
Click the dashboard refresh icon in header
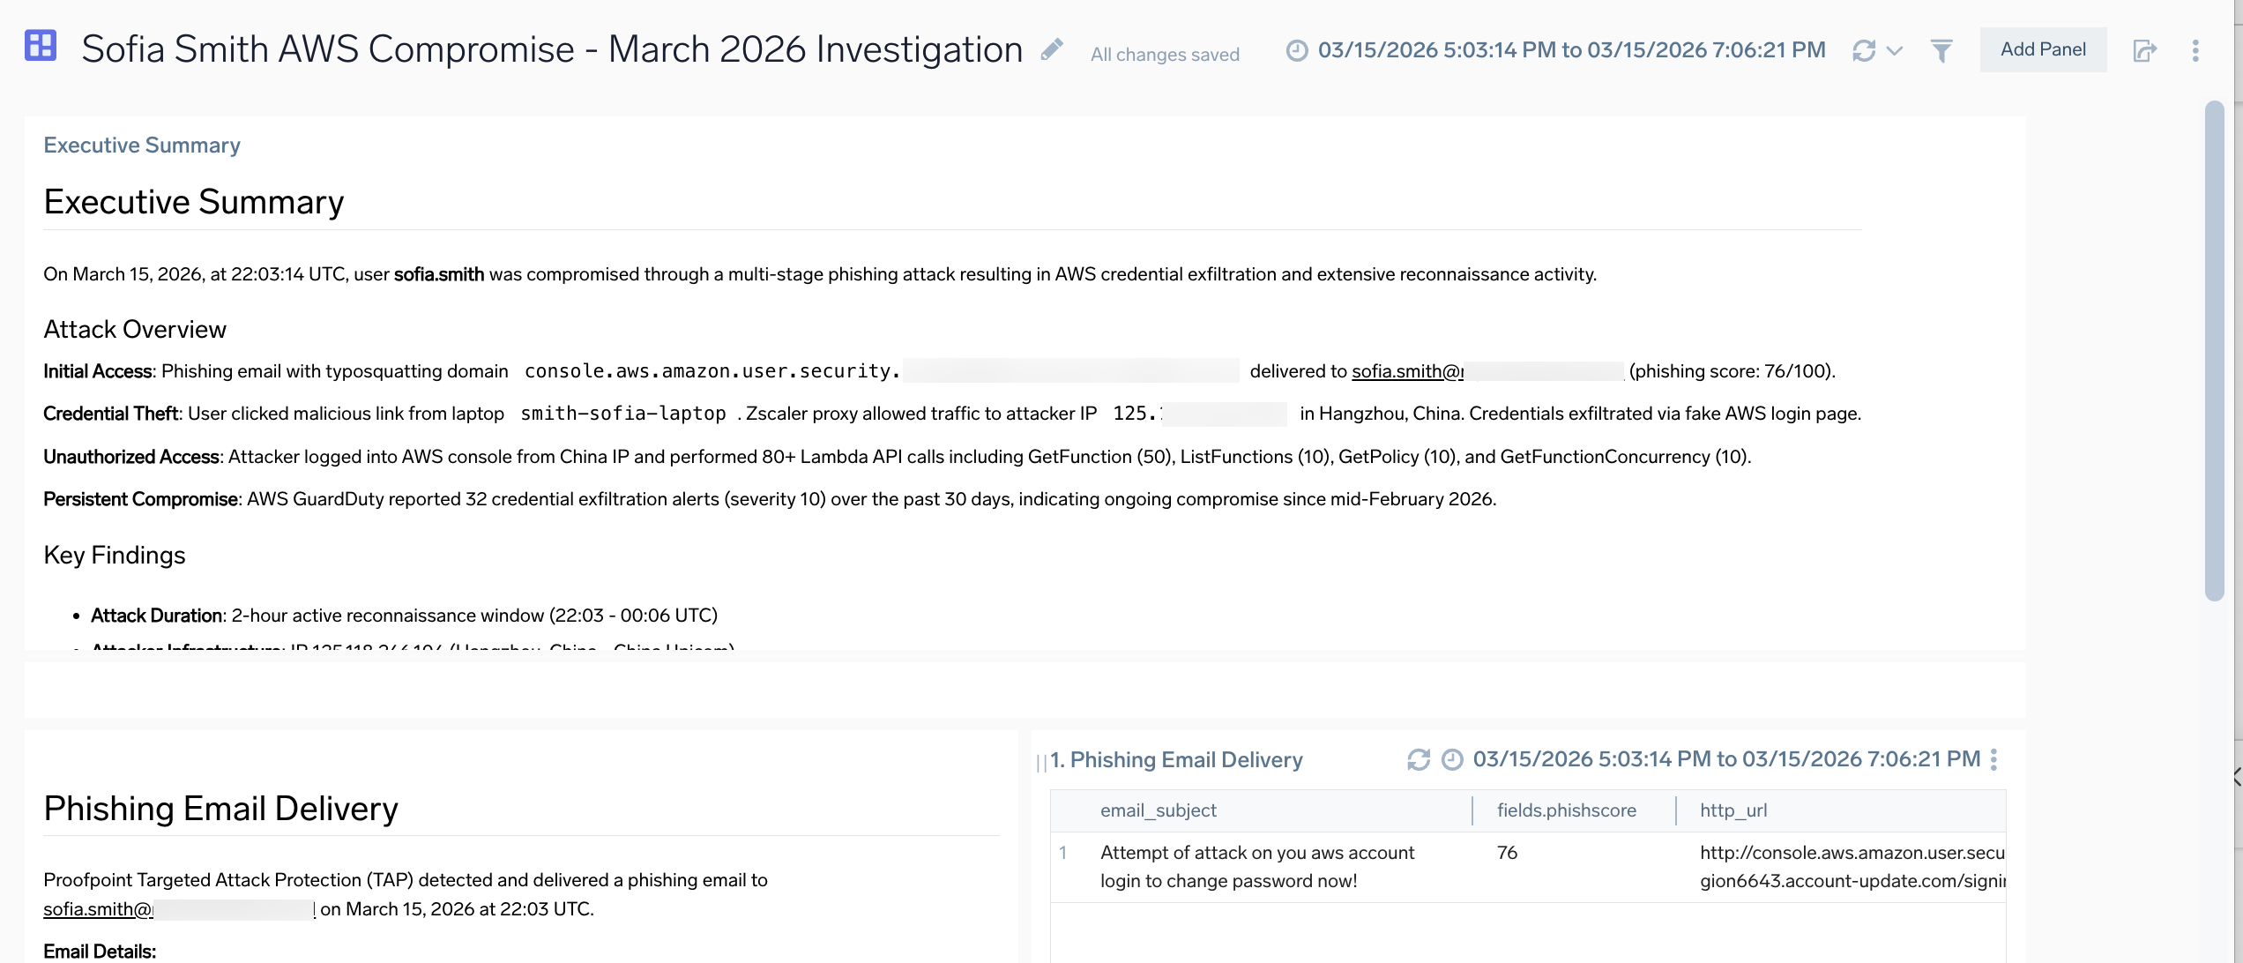(x=1863, y=50)
